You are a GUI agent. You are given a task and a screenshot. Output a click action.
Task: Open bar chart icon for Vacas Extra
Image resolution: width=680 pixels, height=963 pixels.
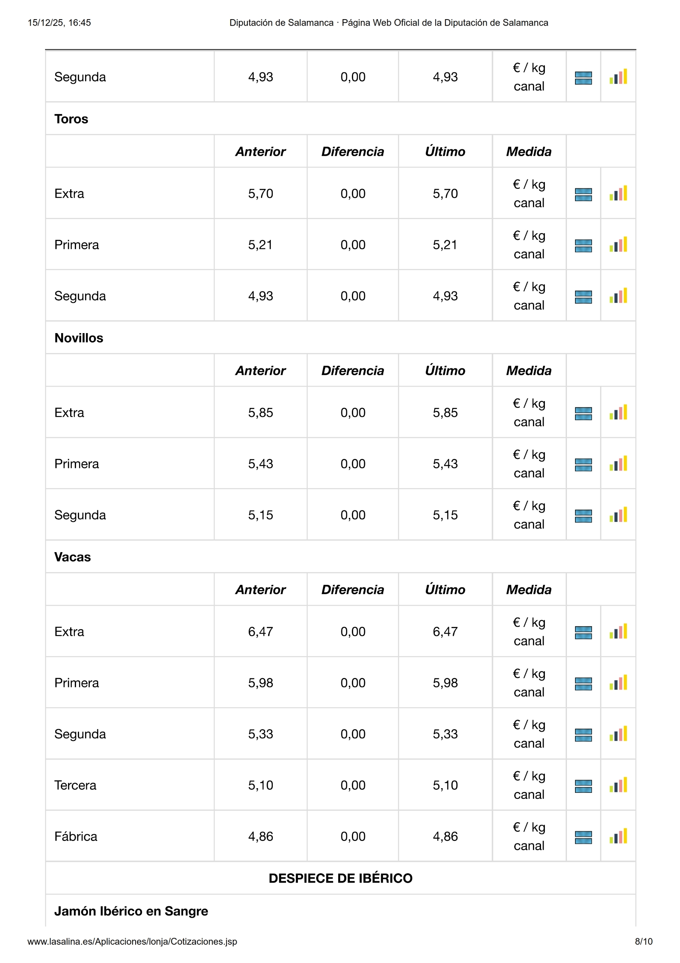click(x=618, y=632)
